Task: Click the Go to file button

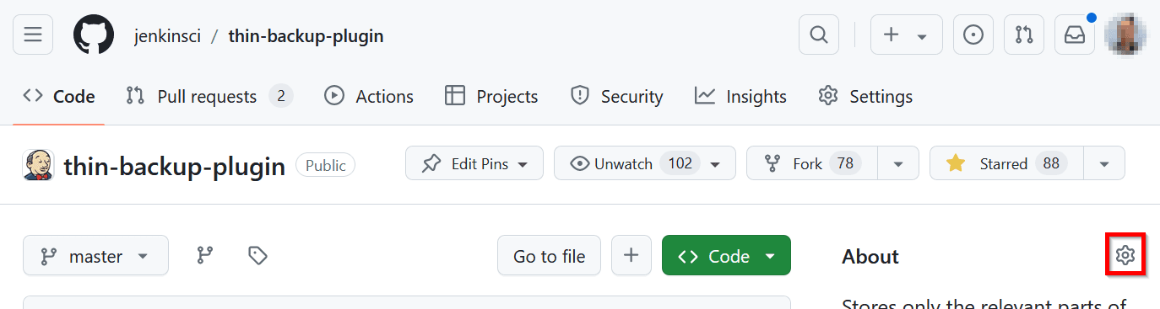Action: [x=549, y=255]
